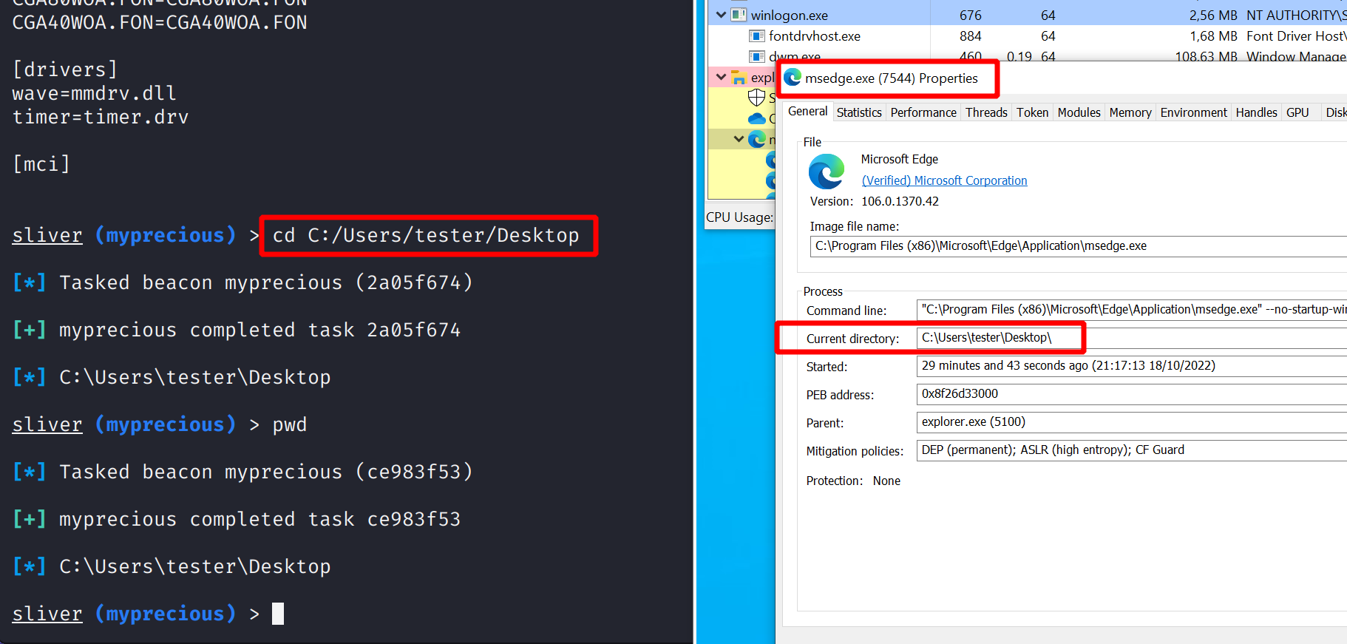The height and width of the screenshot is (644, 1347).
Task: Open the (Verified) Microsoft Corporation link
Action: pos(944,180)
